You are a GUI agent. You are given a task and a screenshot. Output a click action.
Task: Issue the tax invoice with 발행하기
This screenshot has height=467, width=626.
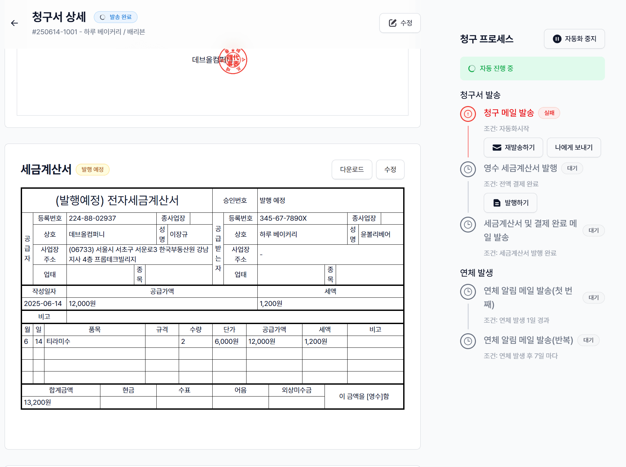click(x=510, y=203)
